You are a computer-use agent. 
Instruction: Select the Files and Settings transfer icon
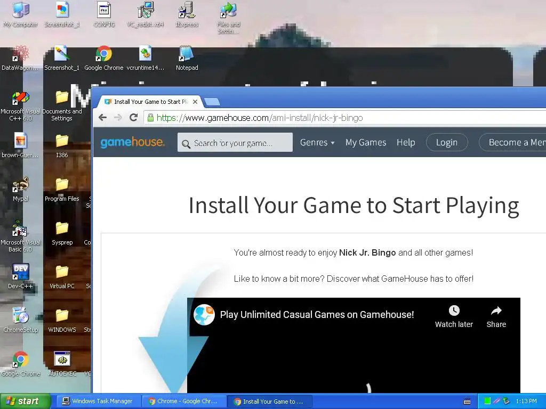tap(228, 18)
